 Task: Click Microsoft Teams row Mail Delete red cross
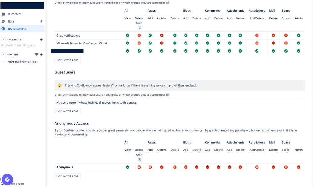[x=273, y=43]
